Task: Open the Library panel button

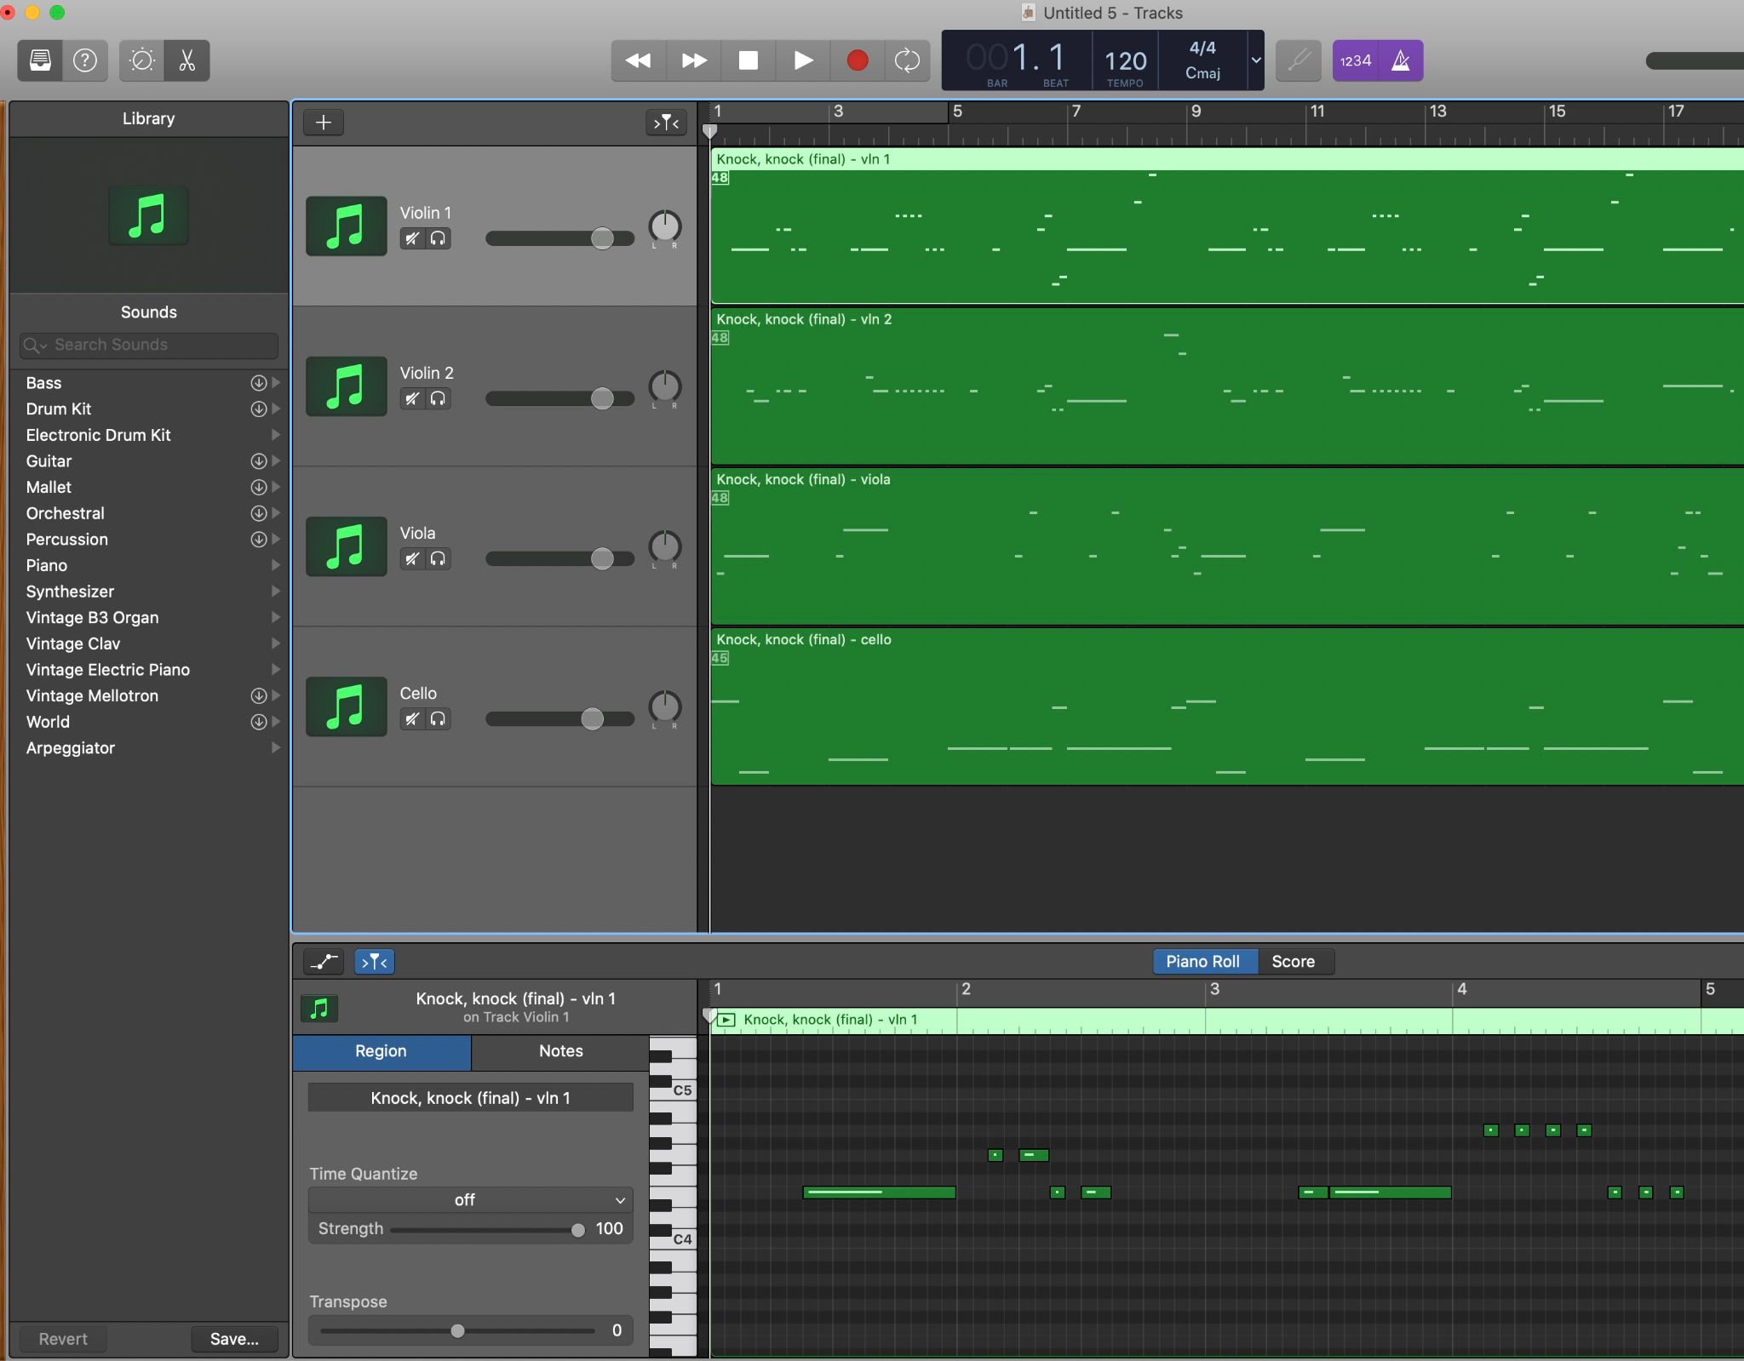Action: 40,60
